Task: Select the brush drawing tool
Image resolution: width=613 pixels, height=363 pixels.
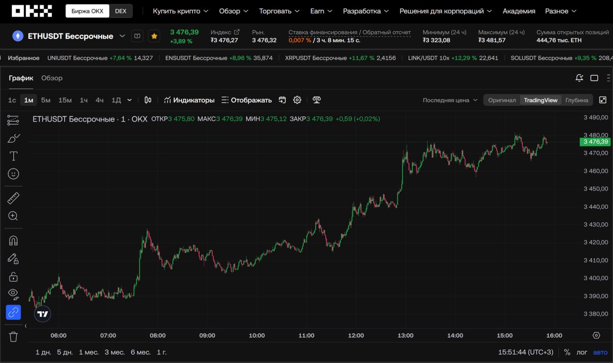Action: (x=13, y=138)
